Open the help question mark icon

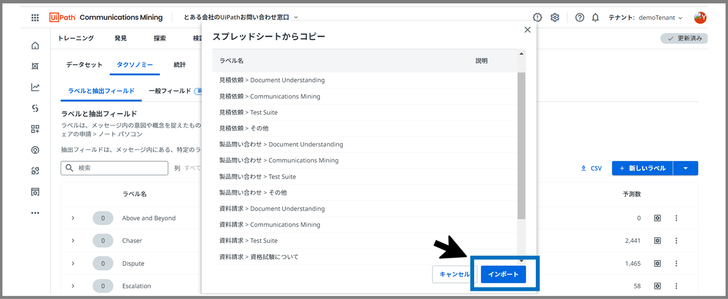tap(579, 17)
